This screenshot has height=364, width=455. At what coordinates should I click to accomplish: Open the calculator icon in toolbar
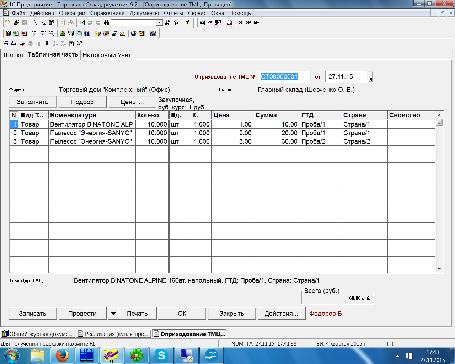tap(202, 23)
